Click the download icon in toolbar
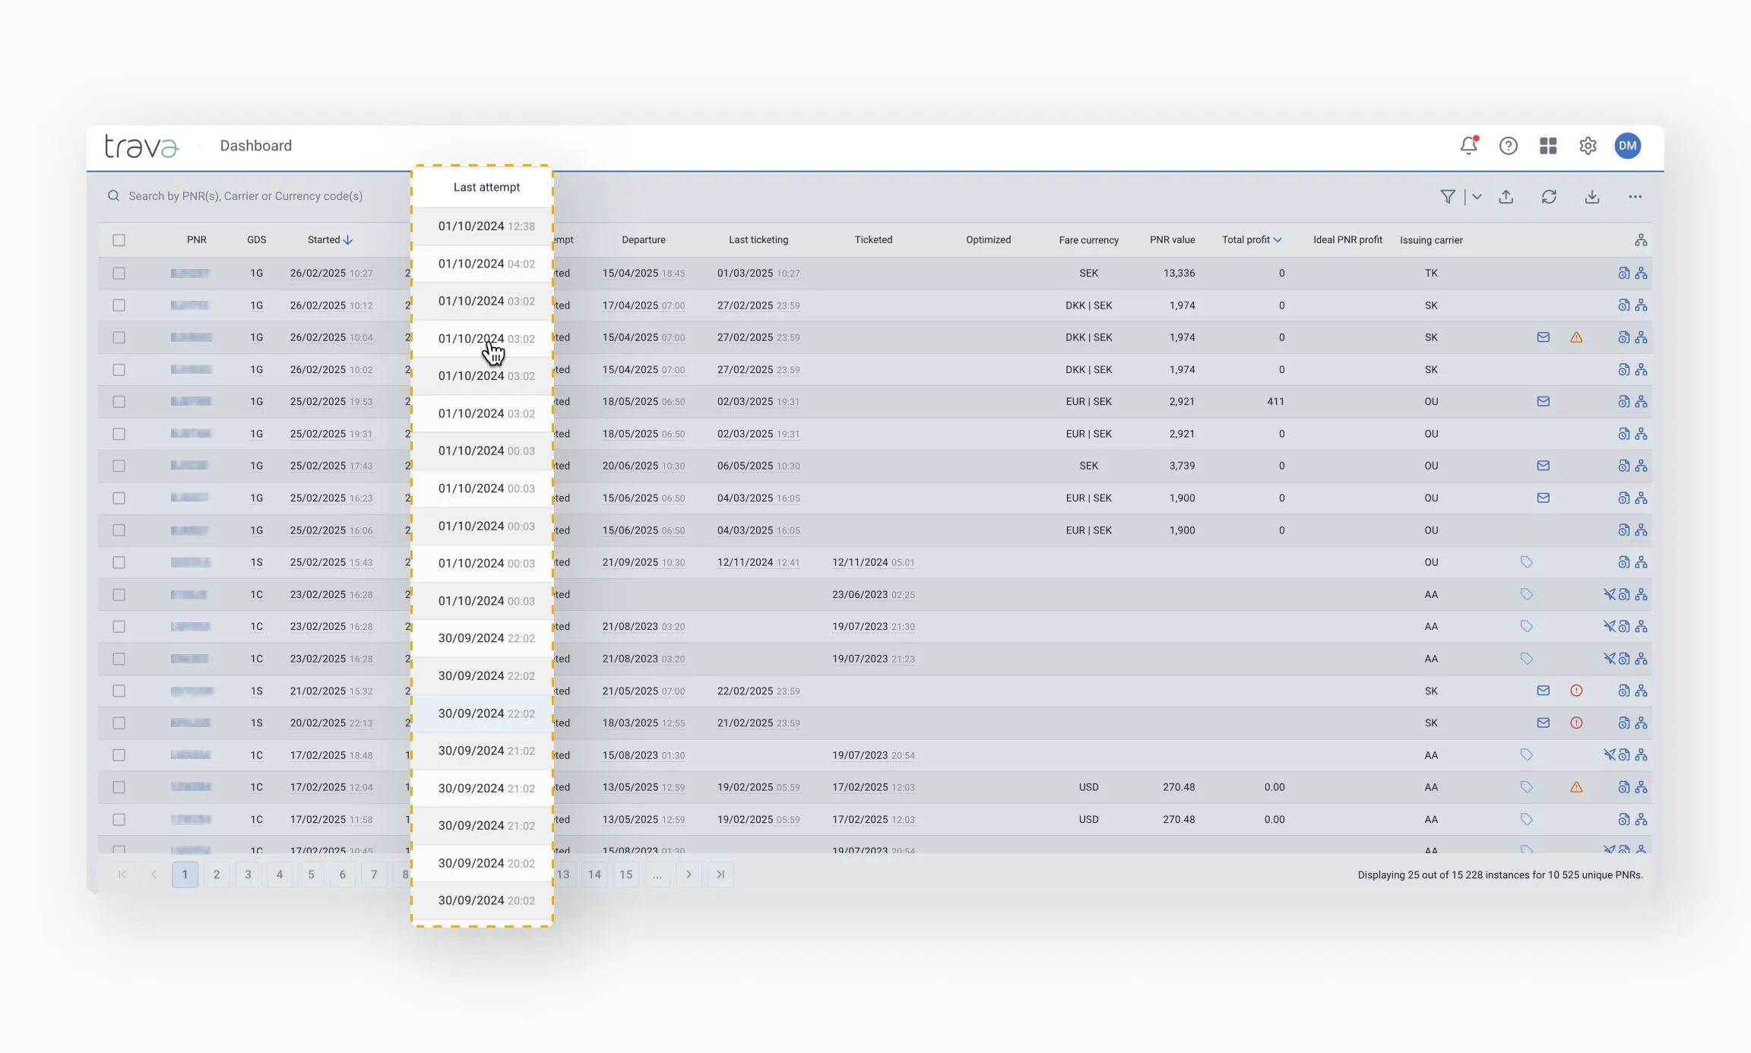The image size is (1751, 1053). click(1592, 197)
